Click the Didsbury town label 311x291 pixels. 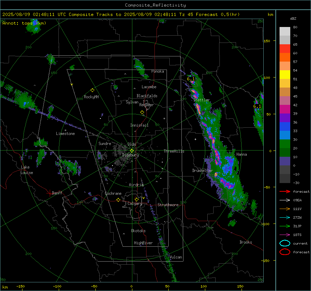pos(130,155)
